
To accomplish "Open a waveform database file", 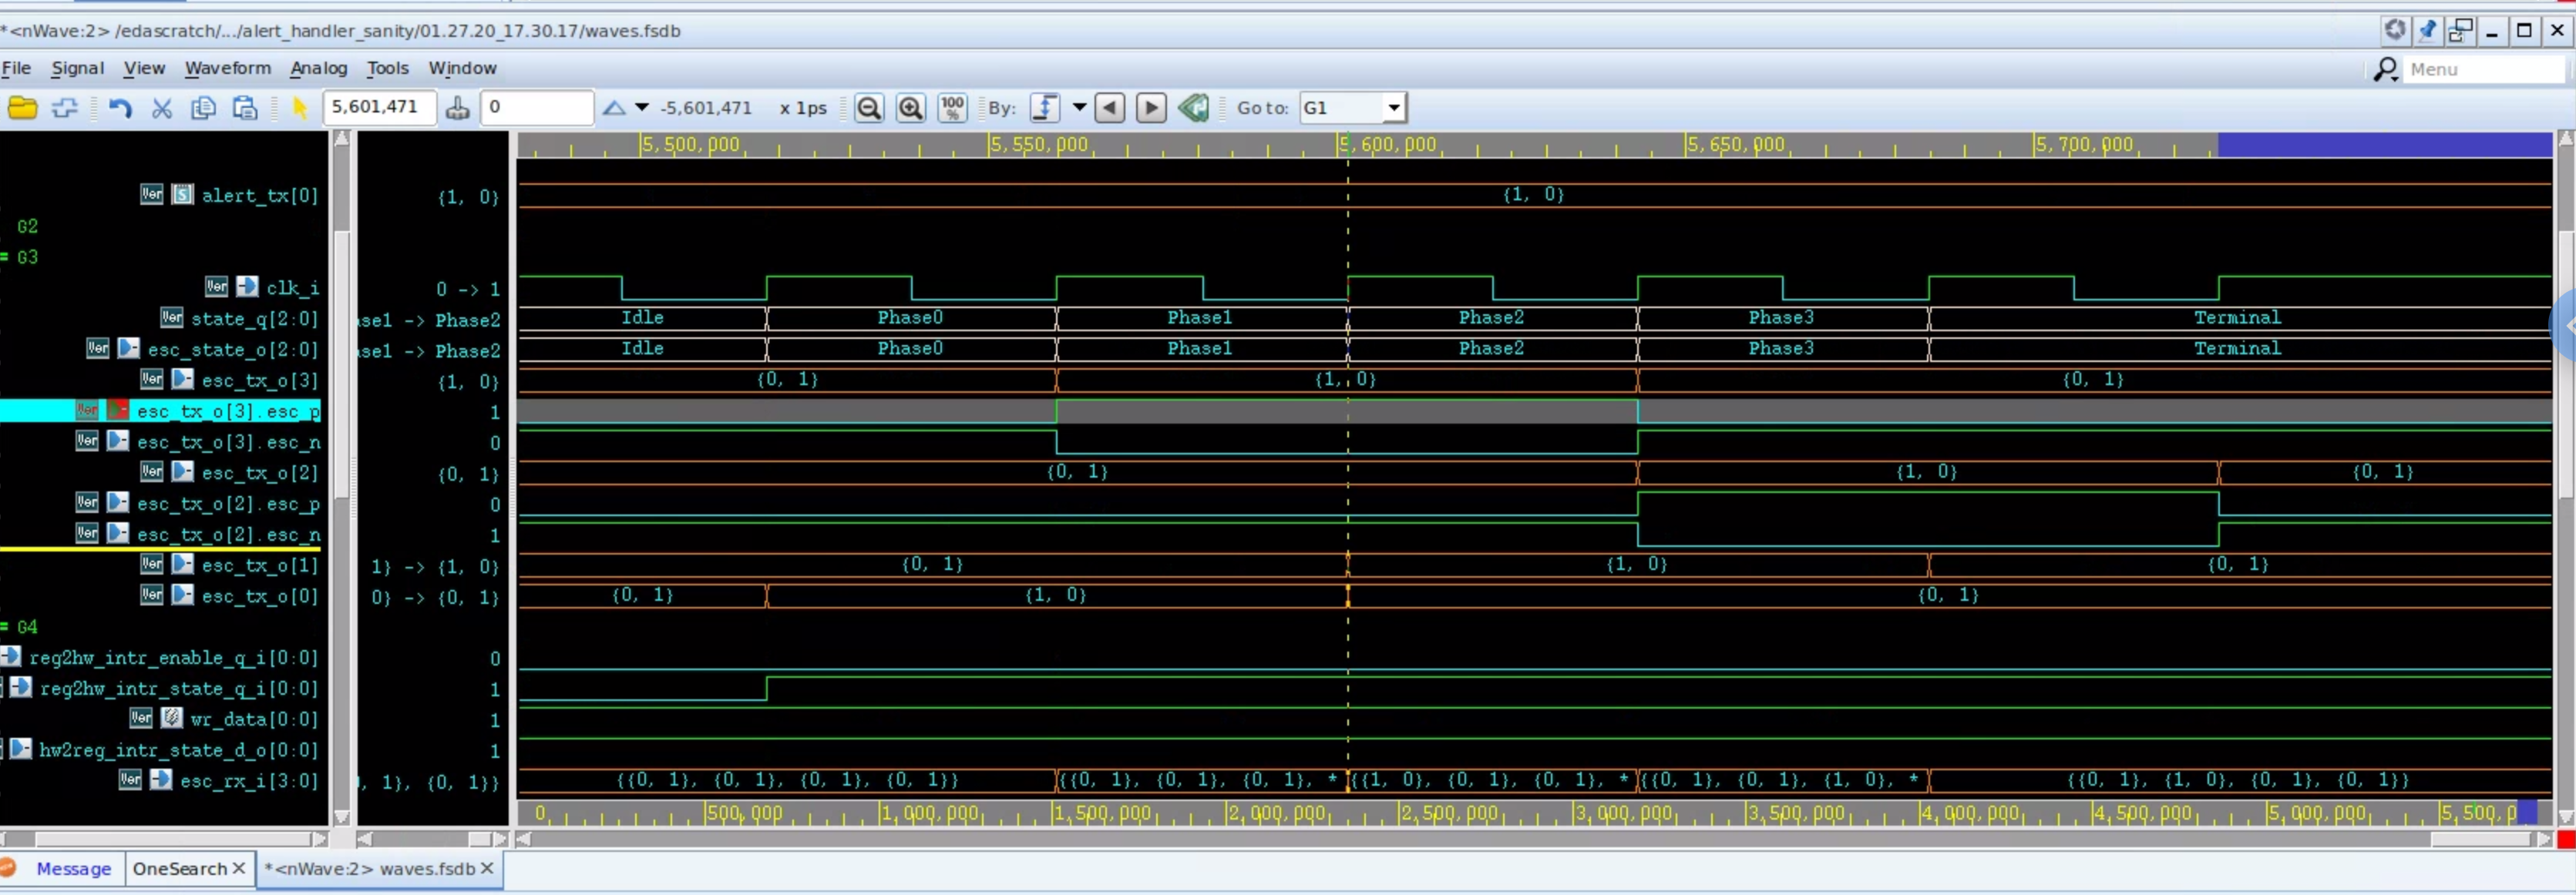I will click(x=24, y=108).
